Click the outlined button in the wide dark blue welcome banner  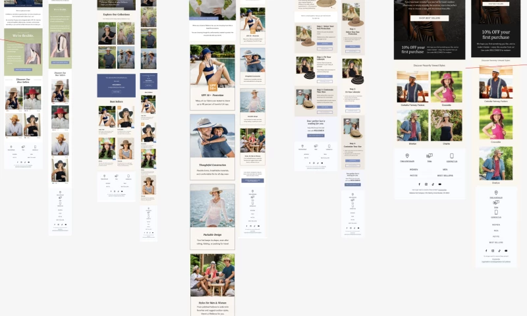tap(117, 92)
